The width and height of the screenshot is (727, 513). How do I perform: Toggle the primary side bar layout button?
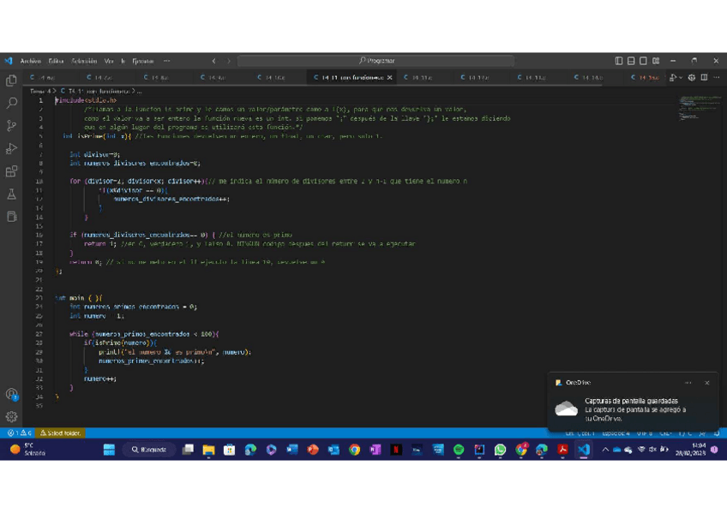click(x=619, y=61)
